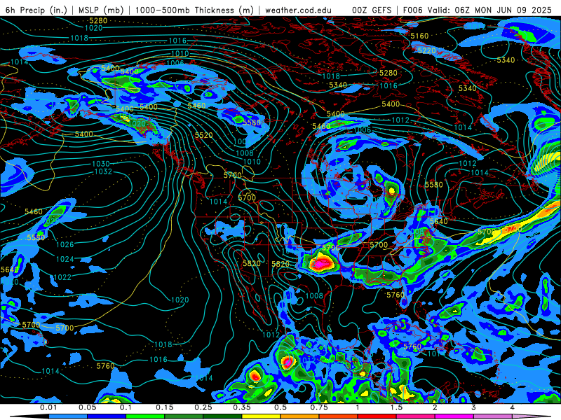
Task: Click the 1.5 legend value
Action: 396,407
